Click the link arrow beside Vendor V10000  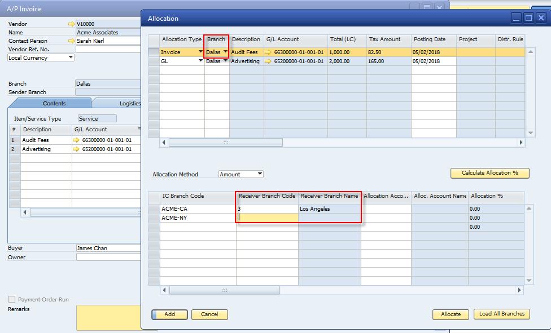click(71, 24)
